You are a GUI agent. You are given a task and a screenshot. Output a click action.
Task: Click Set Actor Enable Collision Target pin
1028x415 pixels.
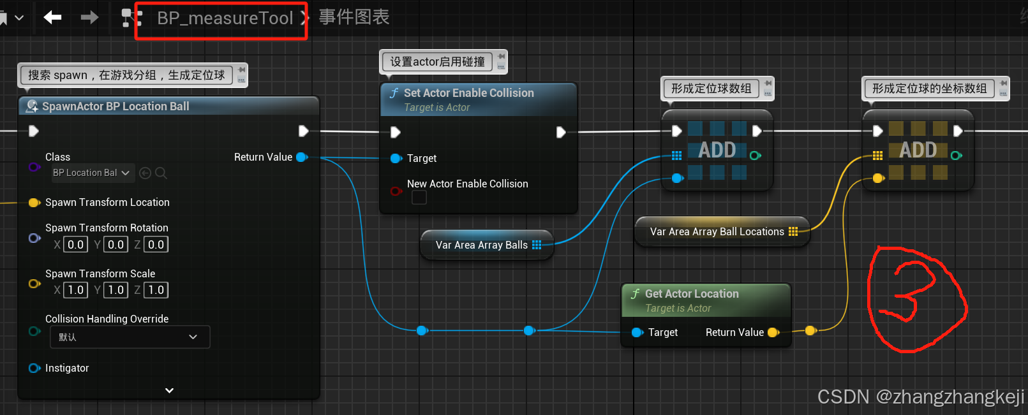click(396, 158)
